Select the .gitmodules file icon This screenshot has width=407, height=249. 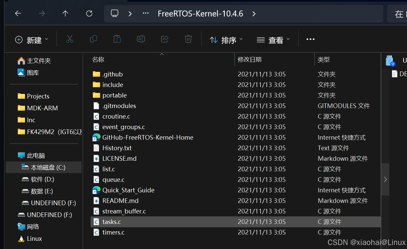pyautogui.click(x=96, y=106)
